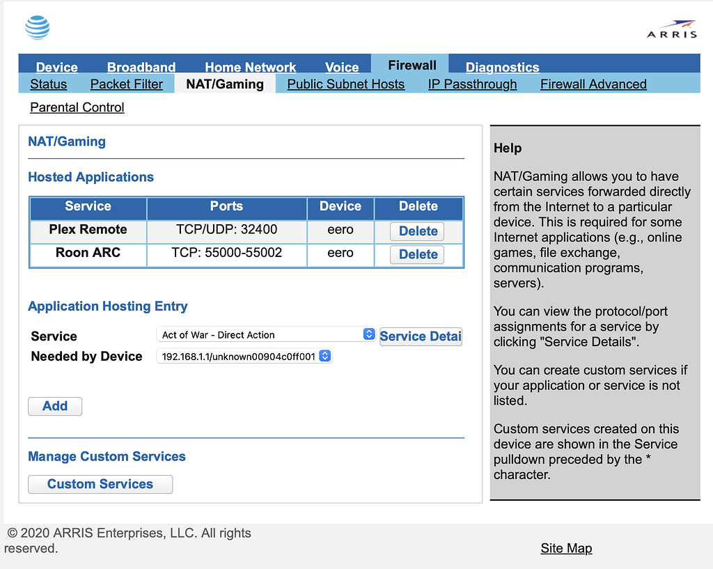Click the AT&T globe logo
The image size is (713, 569).
click(38, 27)
